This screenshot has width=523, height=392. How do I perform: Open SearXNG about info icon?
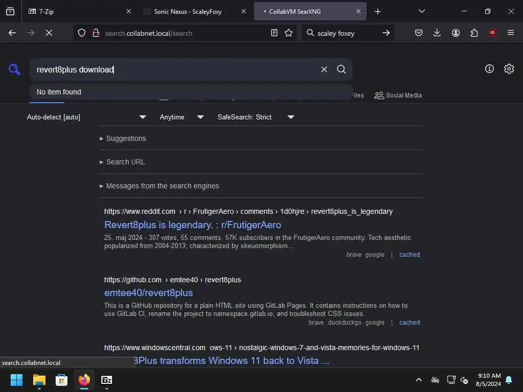[x=489, y=69]
